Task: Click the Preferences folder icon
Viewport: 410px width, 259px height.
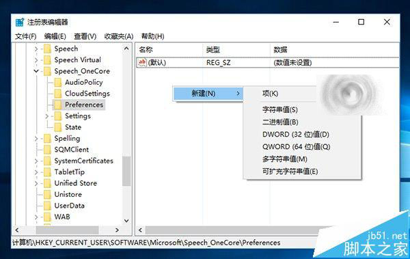Action: [58, 105]
